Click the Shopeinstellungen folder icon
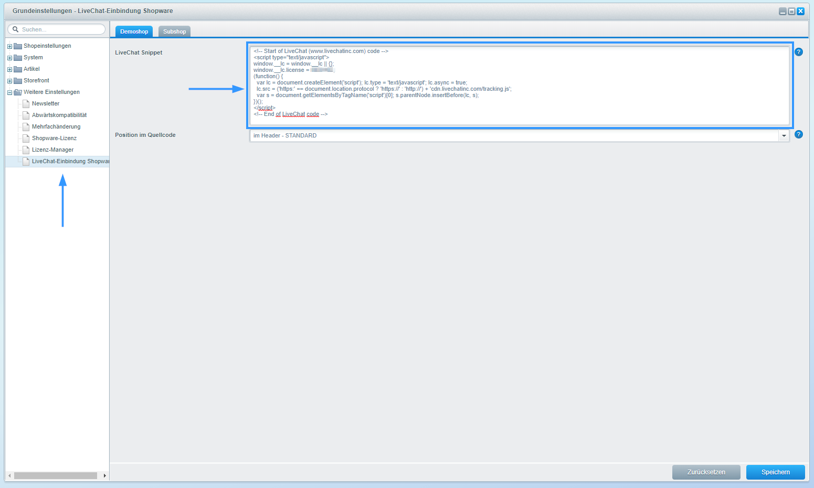The height and width of the screenshot is (488, 814). coord(17,46)
